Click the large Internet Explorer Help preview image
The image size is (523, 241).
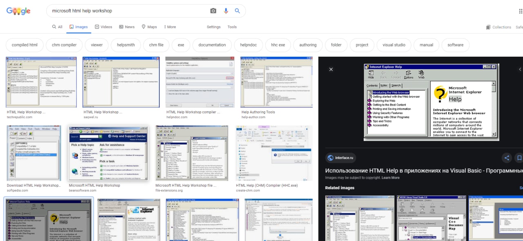pos(431,102)
